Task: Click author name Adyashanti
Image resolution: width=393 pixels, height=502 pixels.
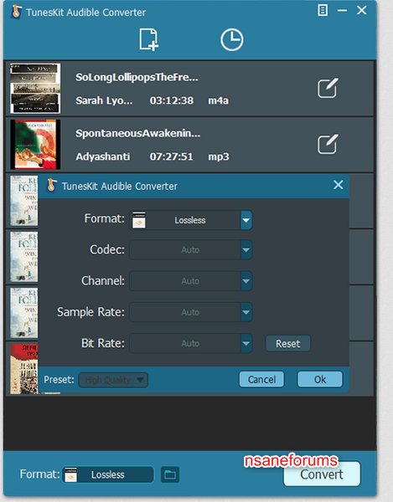Action: point(103,156)
